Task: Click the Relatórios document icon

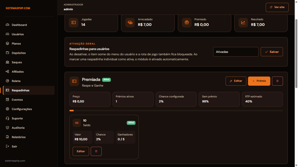Action: 7,137
